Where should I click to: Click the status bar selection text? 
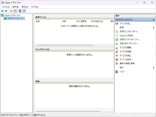click(23, 115)
